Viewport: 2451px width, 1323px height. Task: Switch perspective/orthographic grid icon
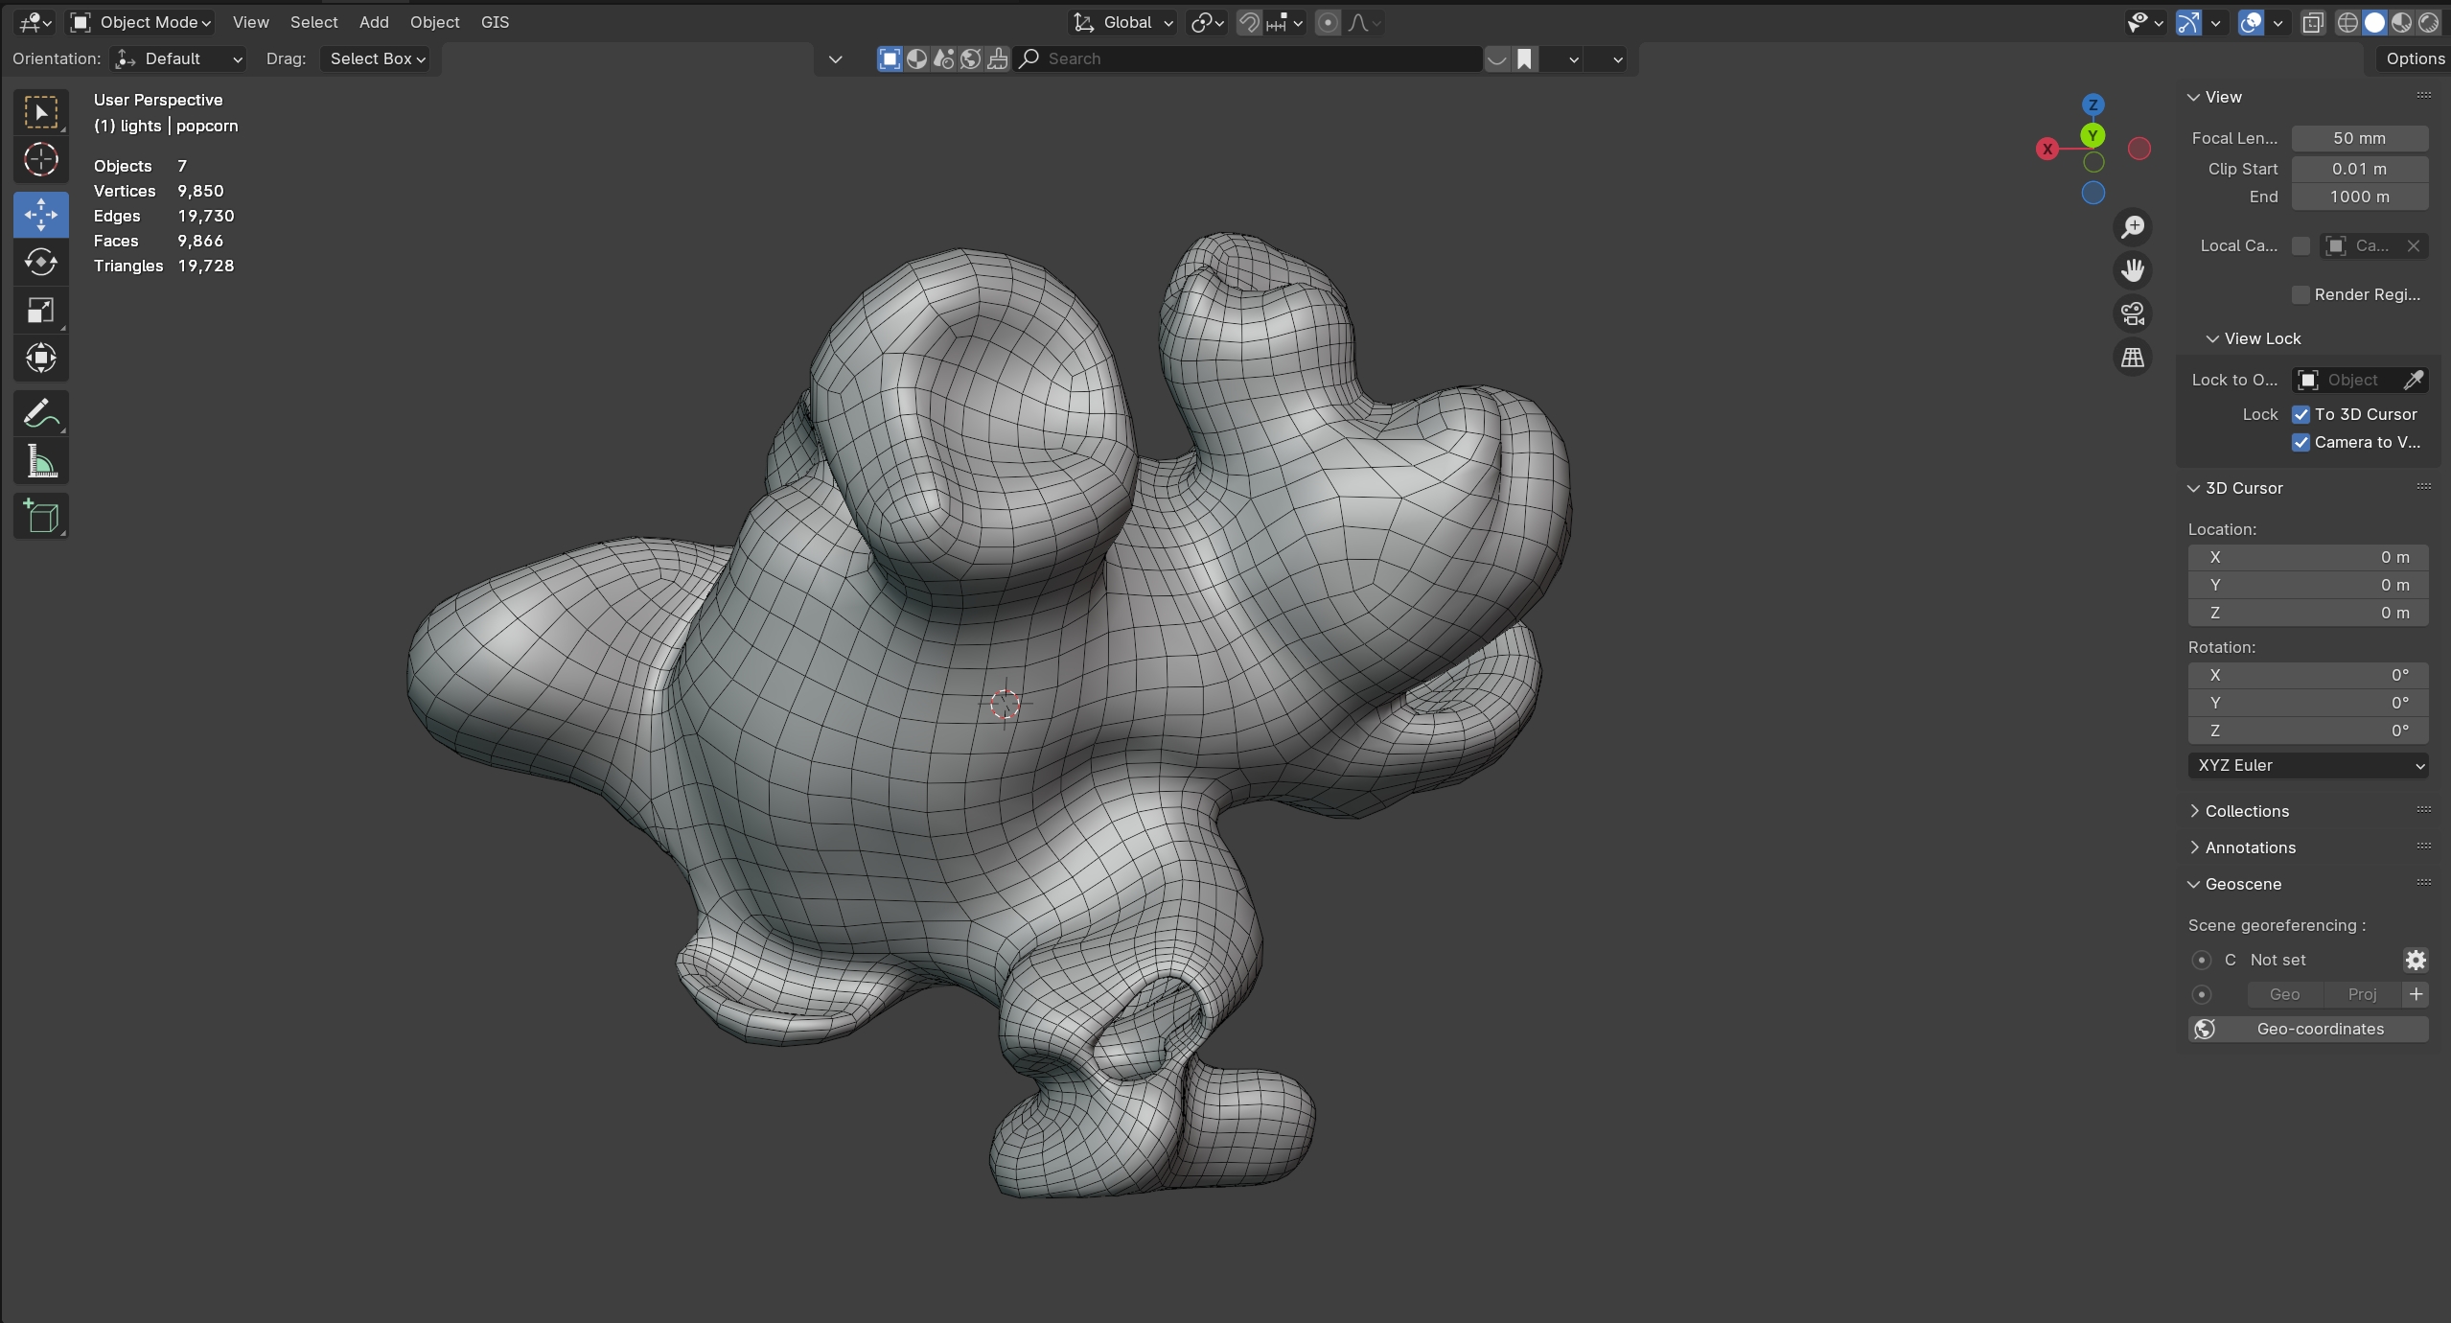pyautogui.click(x=2132, y=358)
